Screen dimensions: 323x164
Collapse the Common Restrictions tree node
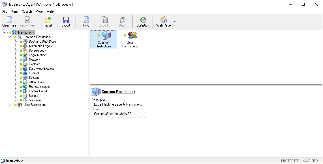10,37
